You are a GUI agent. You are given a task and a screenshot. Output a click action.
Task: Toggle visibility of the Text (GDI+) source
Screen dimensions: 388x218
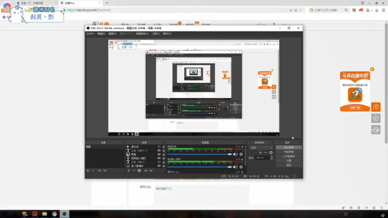point(159,162)
